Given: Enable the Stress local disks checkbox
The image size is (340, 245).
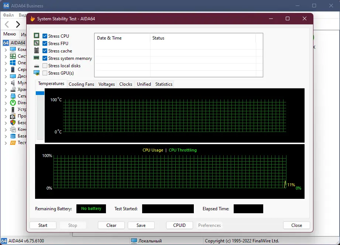Looking at the screenshot, I should point(45,65).
